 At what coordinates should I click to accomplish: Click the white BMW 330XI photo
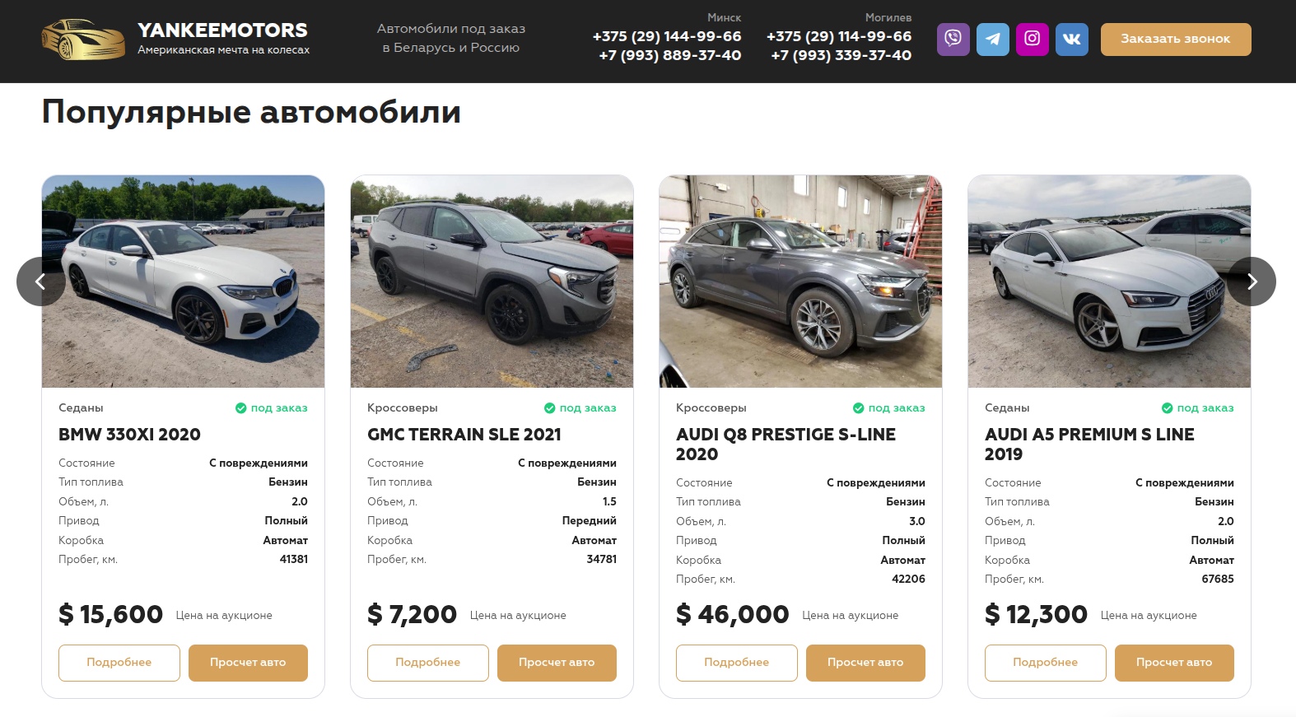(x=183, y=281)
